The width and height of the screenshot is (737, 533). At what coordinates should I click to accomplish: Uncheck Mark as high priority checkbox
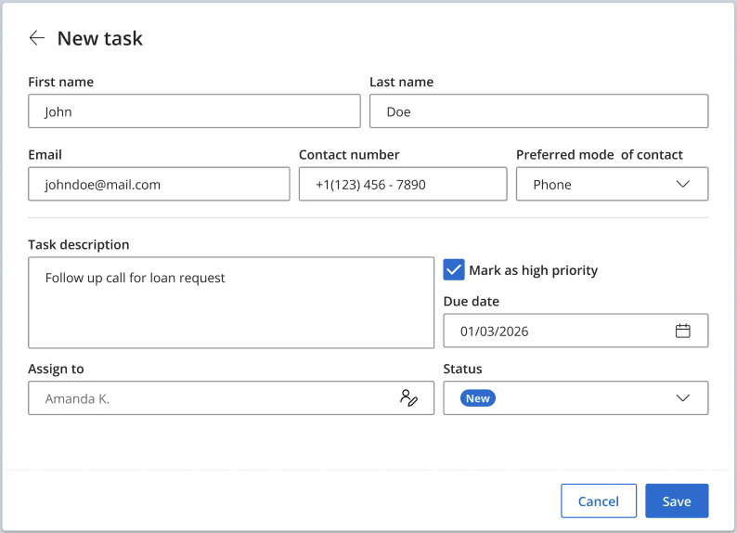(x=454, y=270)
